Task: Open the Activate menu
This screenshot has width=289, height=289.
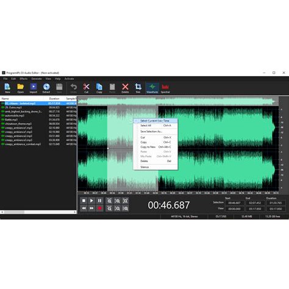Action: (69, 79)
